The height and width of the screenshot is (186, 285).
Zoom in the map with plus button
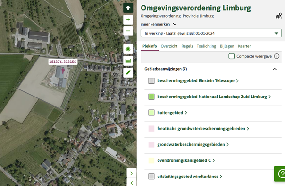(128, 19)
